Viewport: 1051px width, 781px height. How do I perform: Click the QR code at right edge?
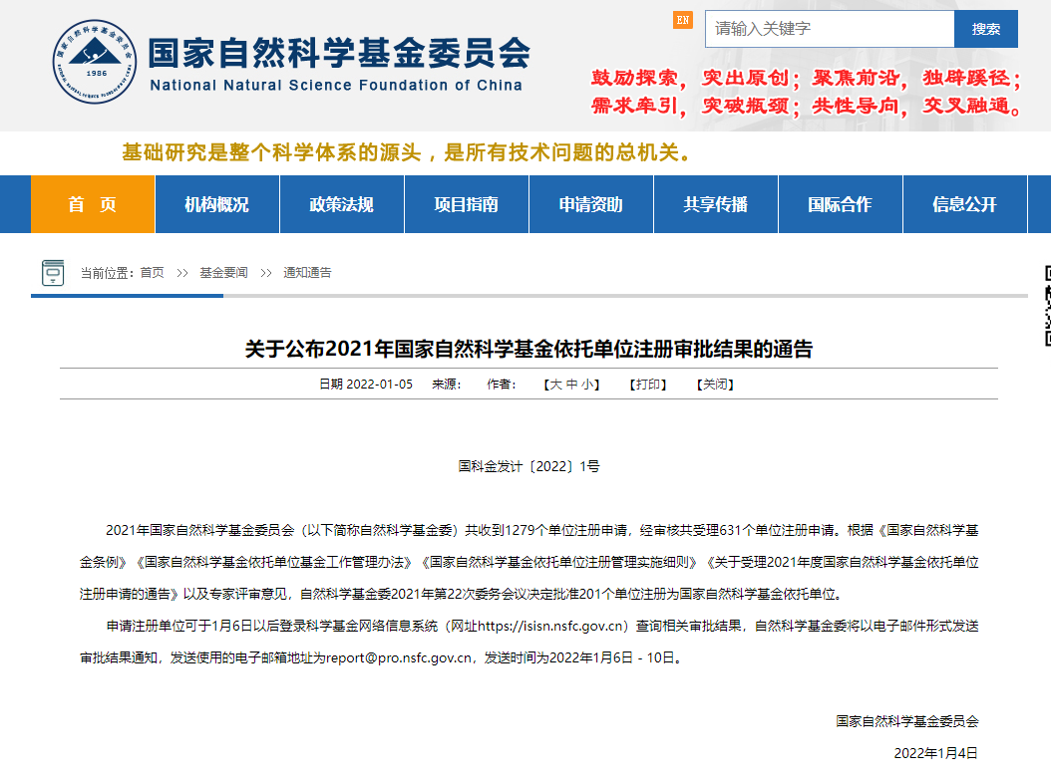(1047, 306)
